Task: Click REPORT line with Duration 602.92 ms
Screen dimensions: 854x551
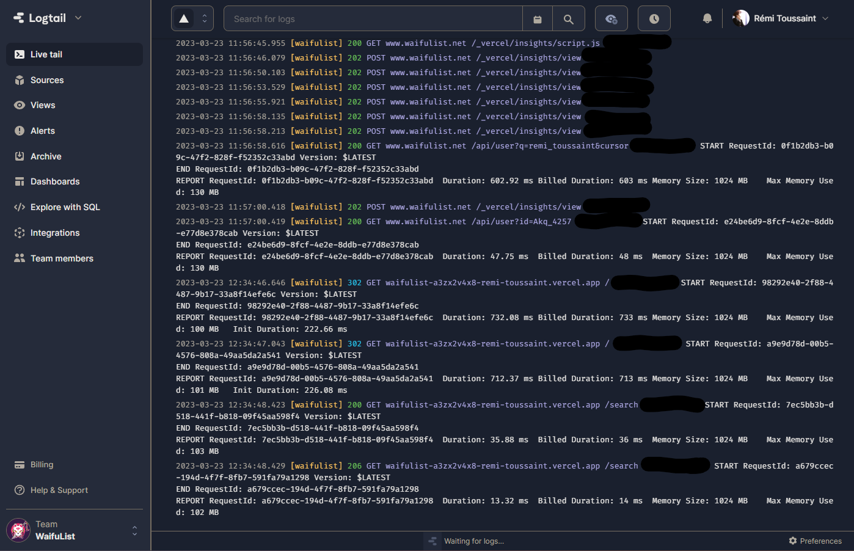Action: coord(505,186)
